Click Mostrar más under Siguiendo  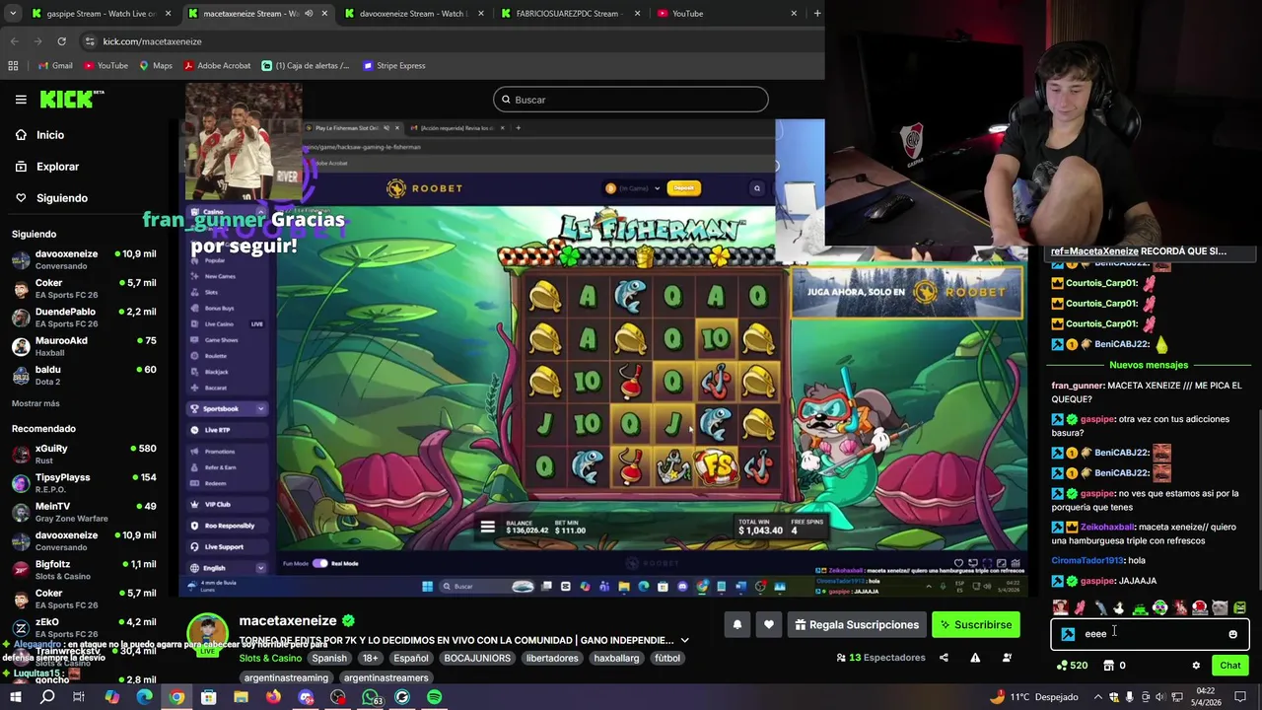pyautogui.click(x=35, y=403)
